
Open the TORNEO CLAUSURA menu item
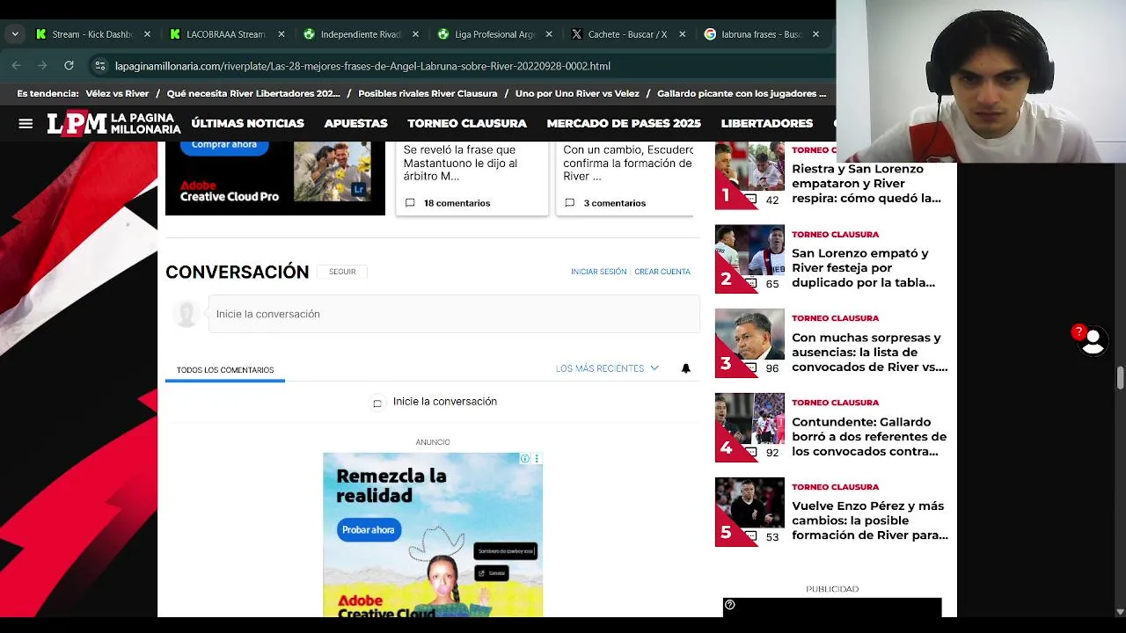point(467,124)
